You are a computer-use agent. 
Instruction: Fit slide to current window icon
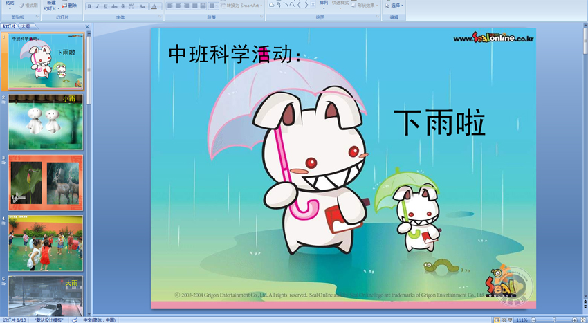click(582, 320)
